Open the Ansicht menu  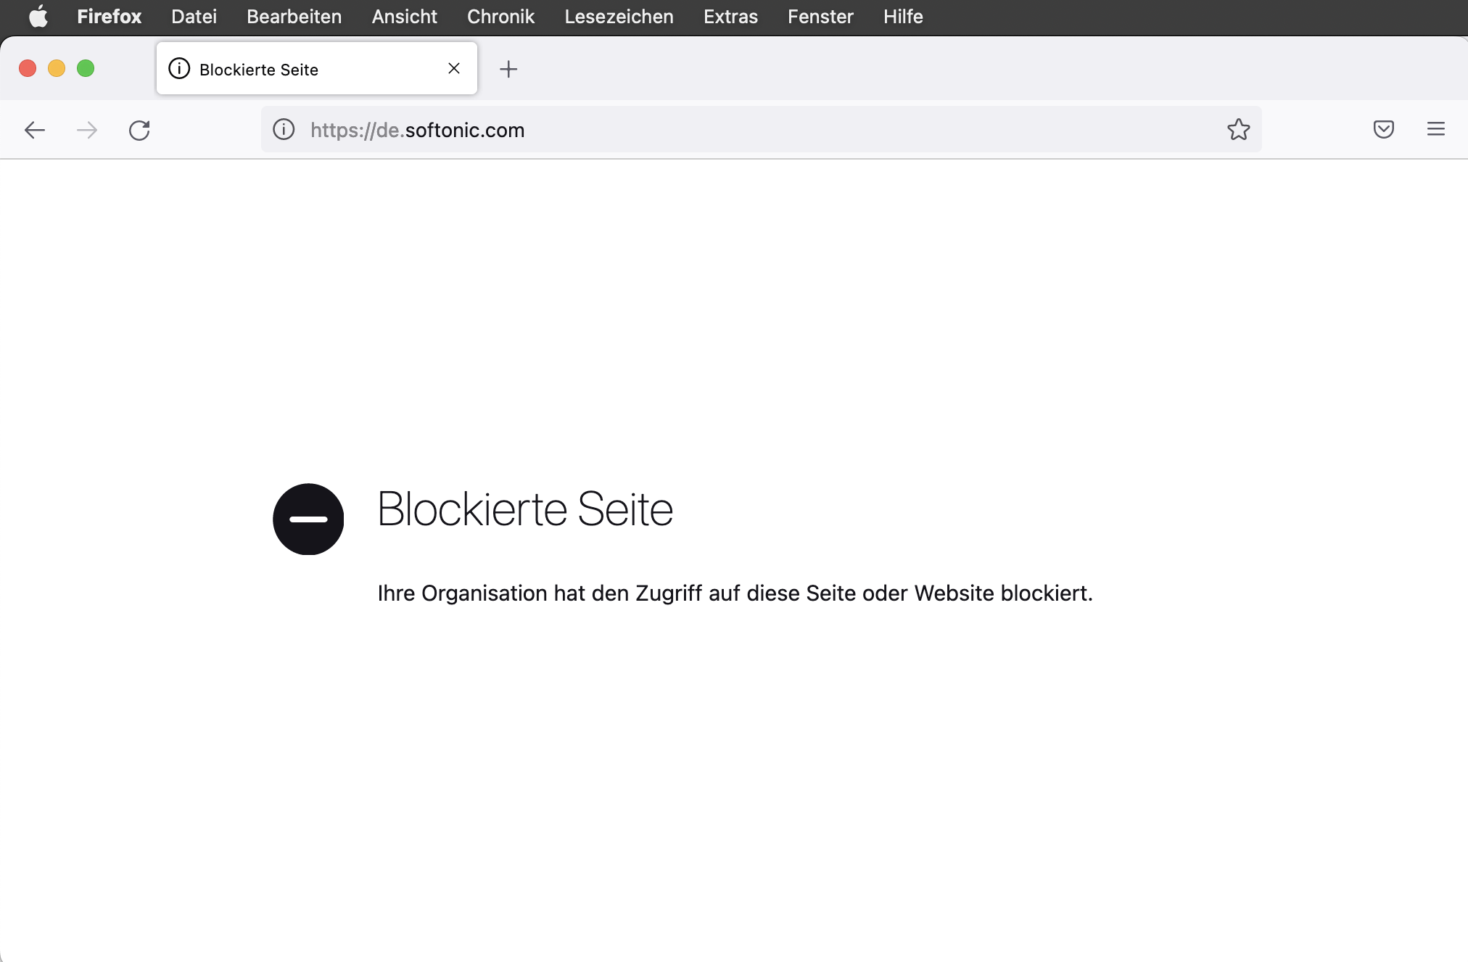click(404, 16)
